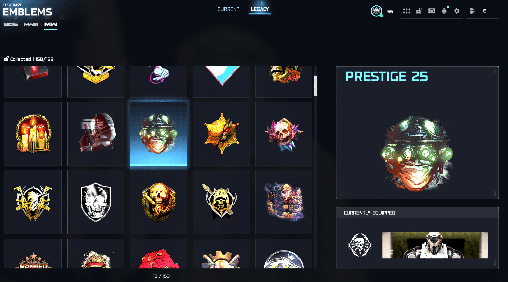The height and width of the screenshot is (282, 508).
Task: Switch to the CURRENT tab
Action: point(228,9)
